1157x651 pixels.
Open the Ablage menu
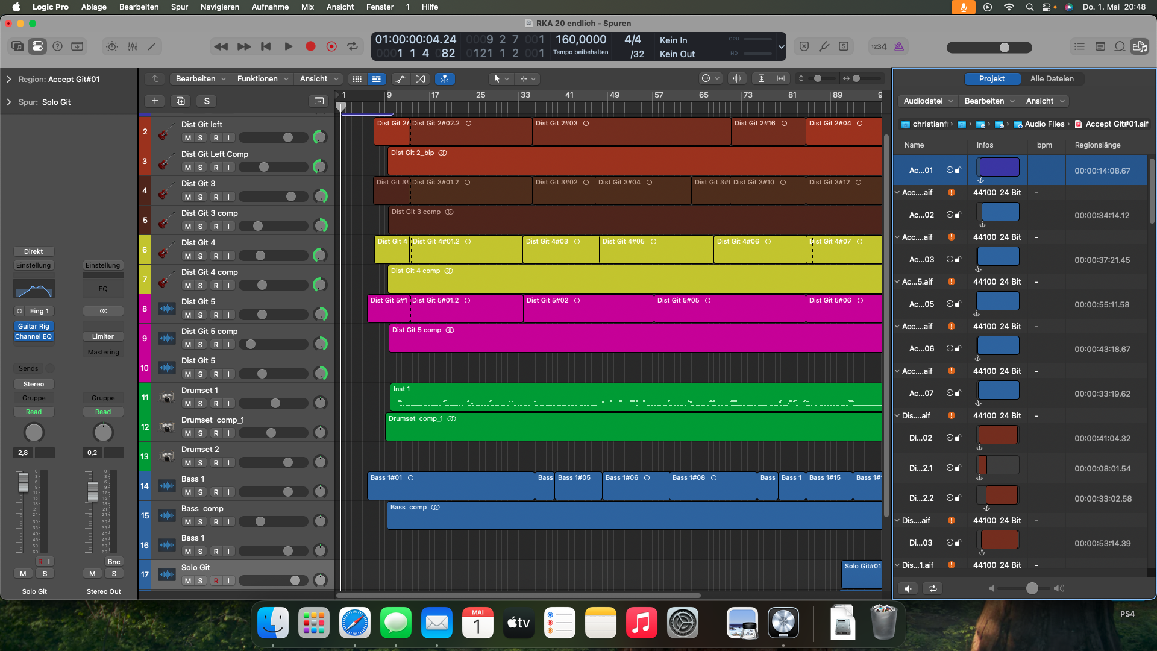[x=94, y=7]
